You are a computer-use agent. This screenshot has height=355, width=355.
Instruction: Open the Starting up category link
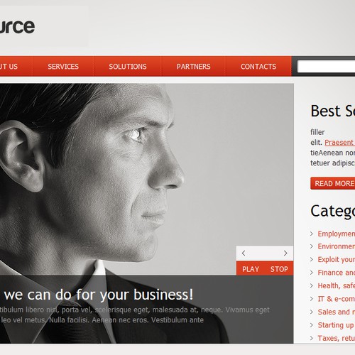[337, 325]
